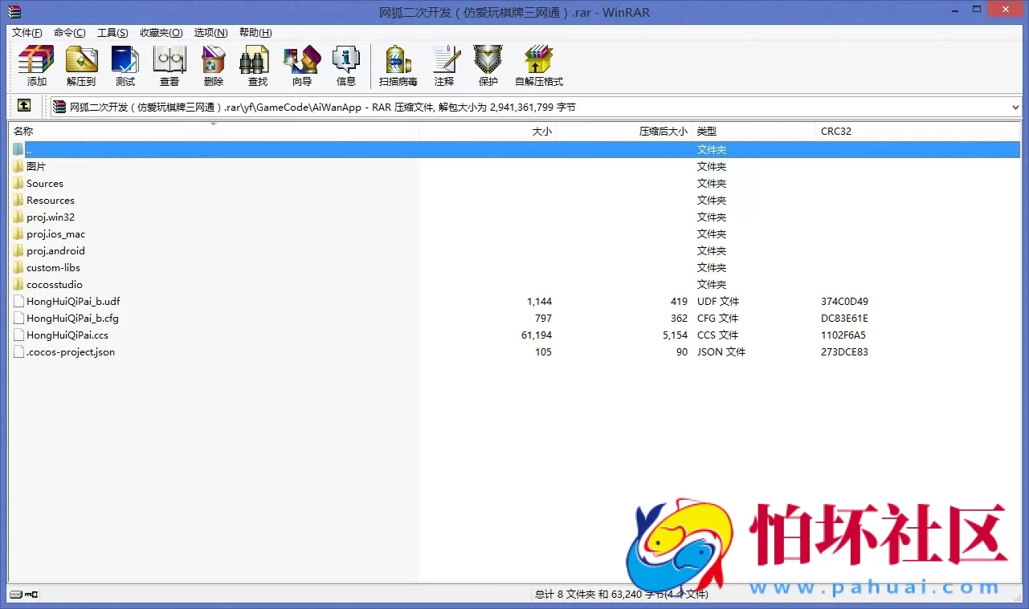Viewport: 1029px width, 609px height.
Task: Select the 测试 (Test archive) icon
Action: pyautogui.click(x=125, y=64)
